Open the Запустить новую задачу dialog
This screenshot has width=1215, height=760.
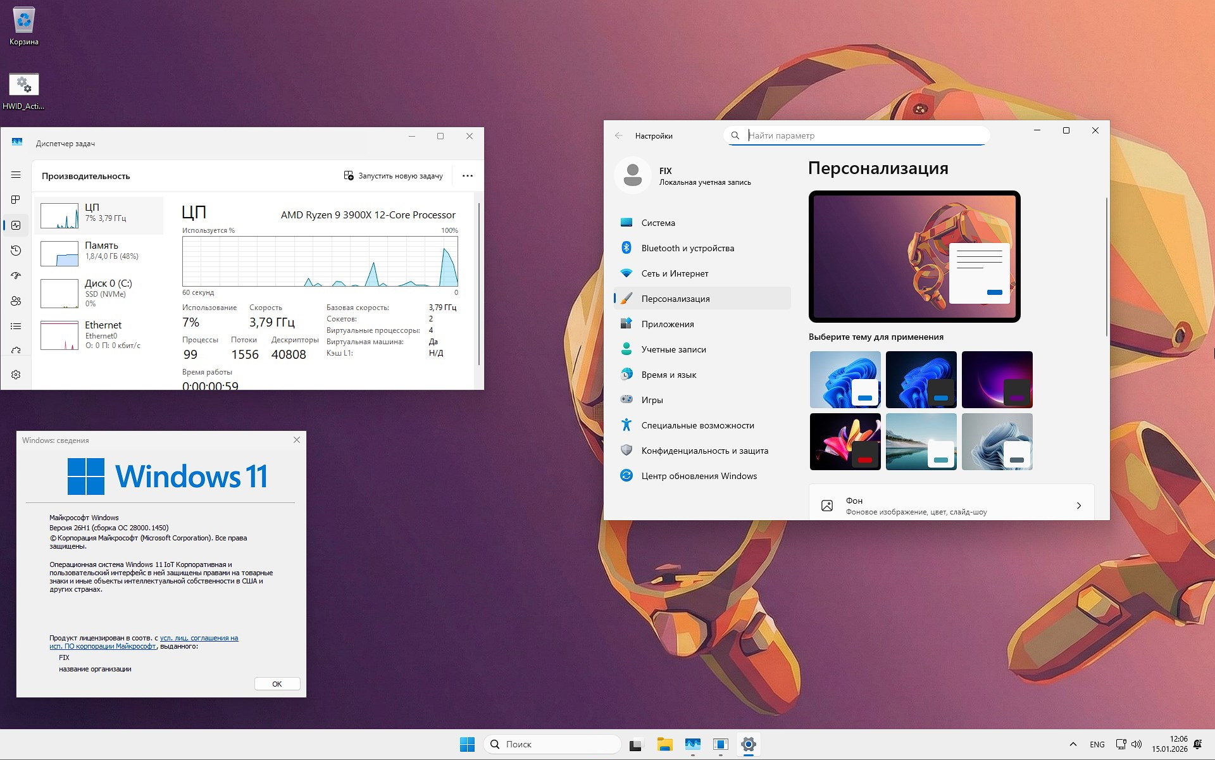(x=394, y=175)
